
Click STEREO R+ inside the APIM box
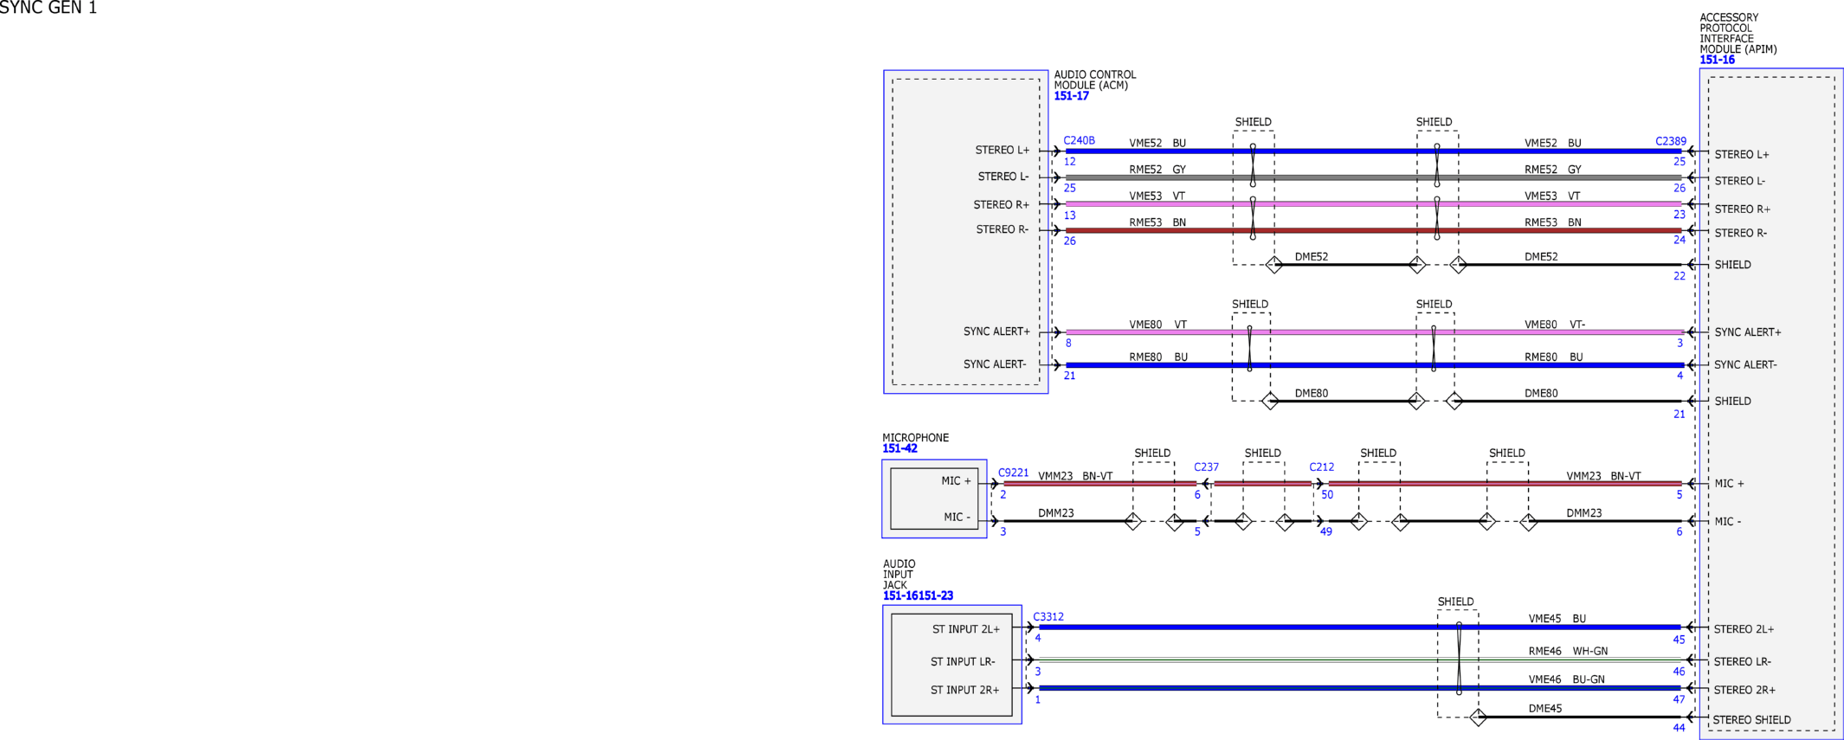[x=1742, y=209]
